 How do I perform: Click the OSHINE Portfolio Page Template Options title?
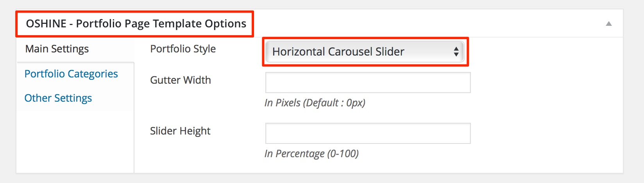point(136,24)
